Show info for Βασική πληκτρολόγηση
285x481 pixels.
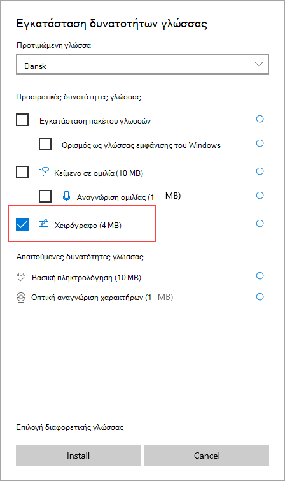tap(260, 276)
